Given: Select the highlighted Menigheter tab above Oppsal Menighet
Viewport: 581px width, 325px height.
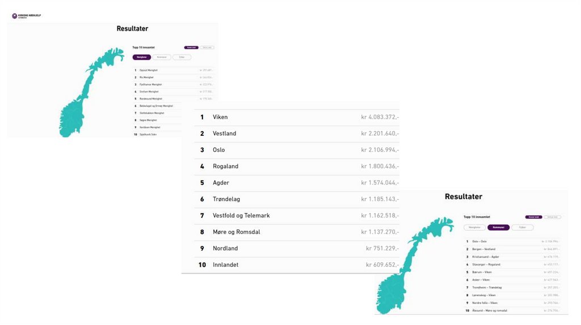Looking at the screenshot, I should (142, 57).
